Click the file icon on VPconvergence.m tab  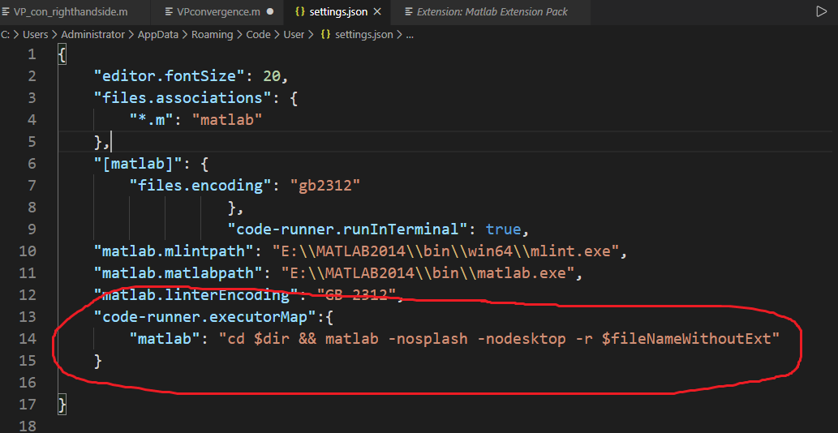(x=169, y=11)
